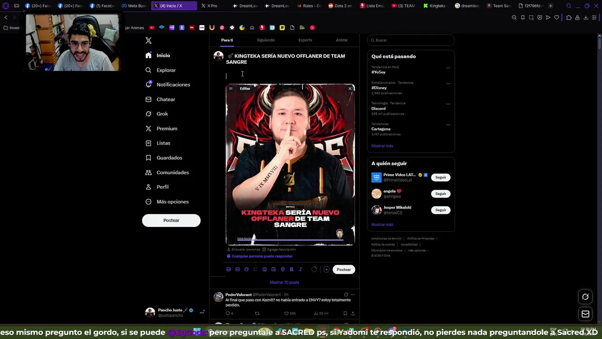Click the location tag icon in composer
602x339 pixels.
coord(283,269)
